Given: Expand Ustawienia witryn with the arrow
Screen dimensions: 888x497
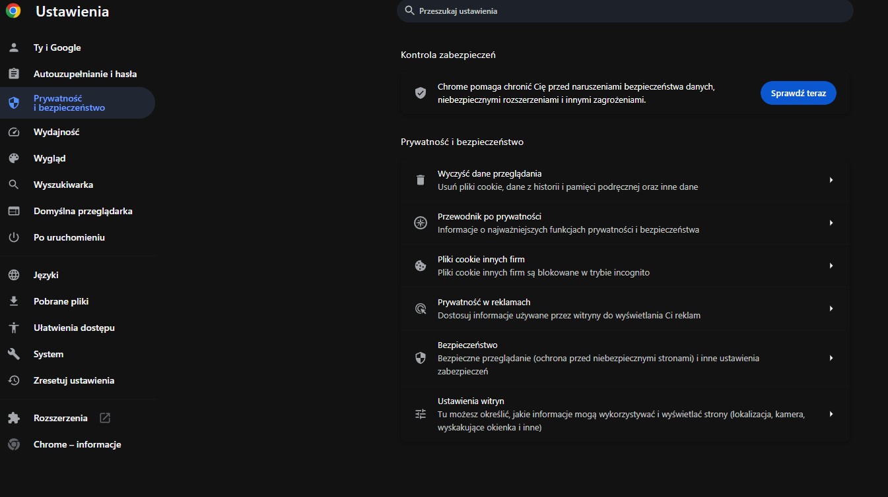Looking at the screenshot, I should (x=831, y=414).
